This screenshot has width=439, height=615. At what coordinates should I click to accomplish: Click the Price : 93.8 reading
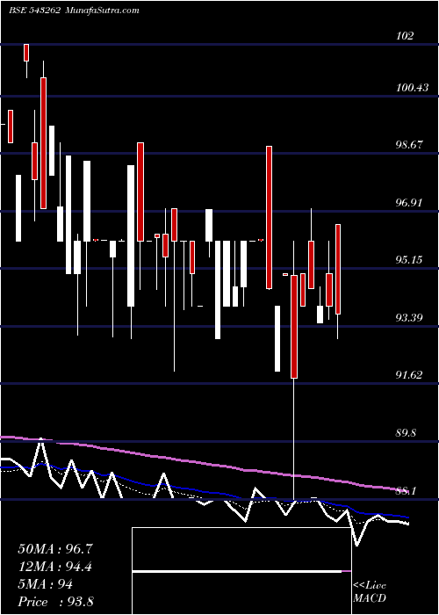(55, 602)
